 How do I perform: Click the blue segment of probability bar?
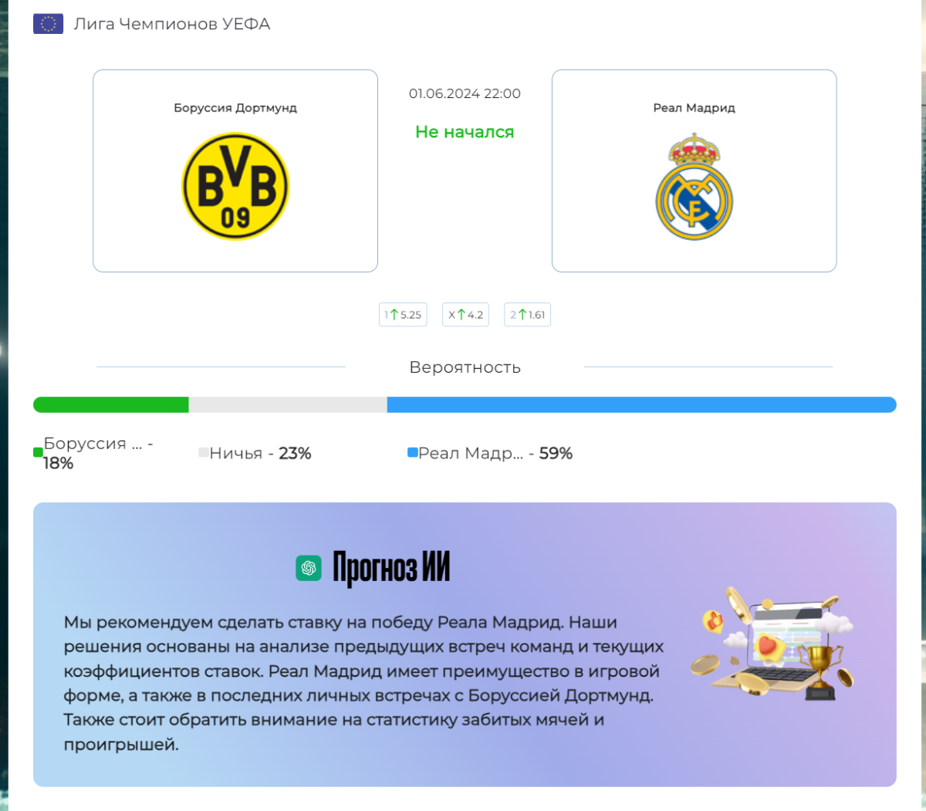[641, 404]
